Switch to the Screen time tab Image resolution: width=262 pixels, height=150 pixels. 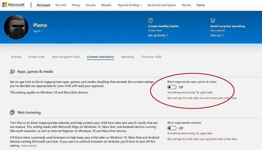36,57
